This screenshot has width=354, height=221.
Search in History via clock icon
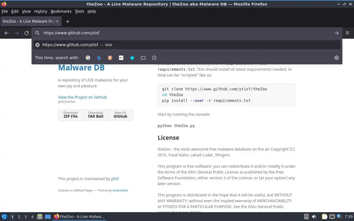click(154, 58)
